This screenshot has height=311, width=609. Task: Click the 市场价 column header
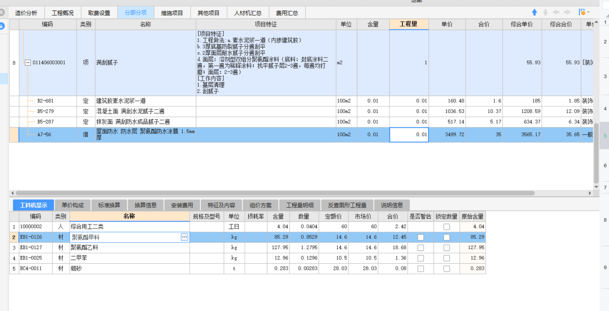363,216
